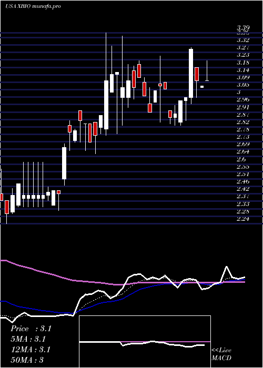Click the 2.51 price level label
The height and width of the screenshot is (368, 263).
243,175
